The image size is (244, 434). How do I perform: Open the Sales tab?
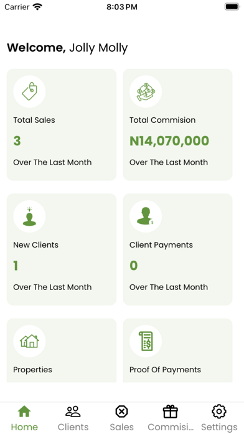(x=121, y=418)
